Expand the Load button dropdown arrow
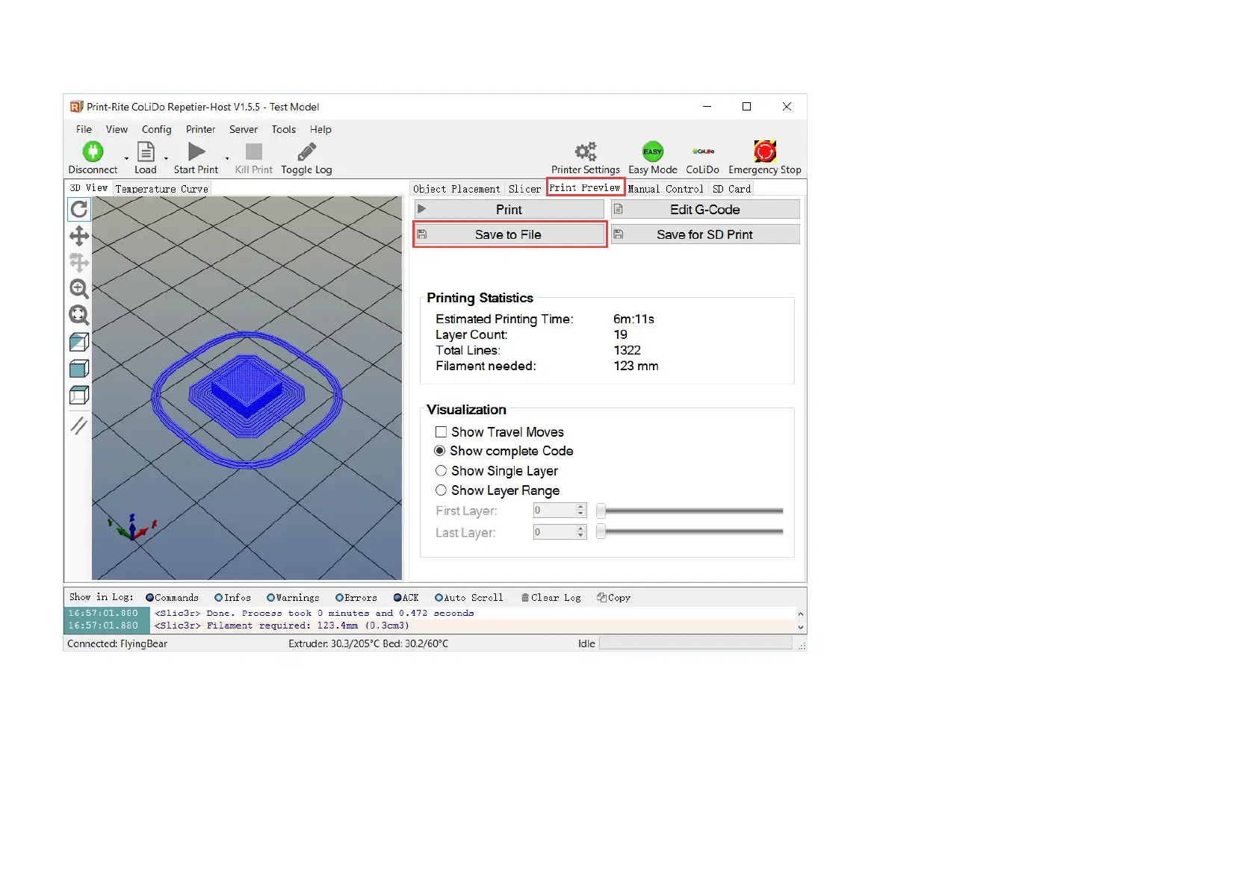 coord(166,158)
